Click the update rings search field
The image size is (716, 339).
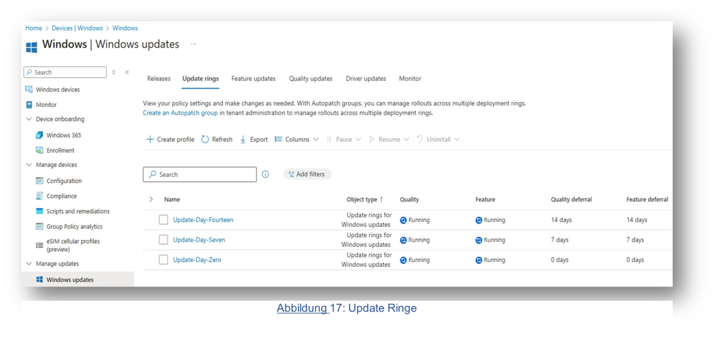[x=200, y=175]
